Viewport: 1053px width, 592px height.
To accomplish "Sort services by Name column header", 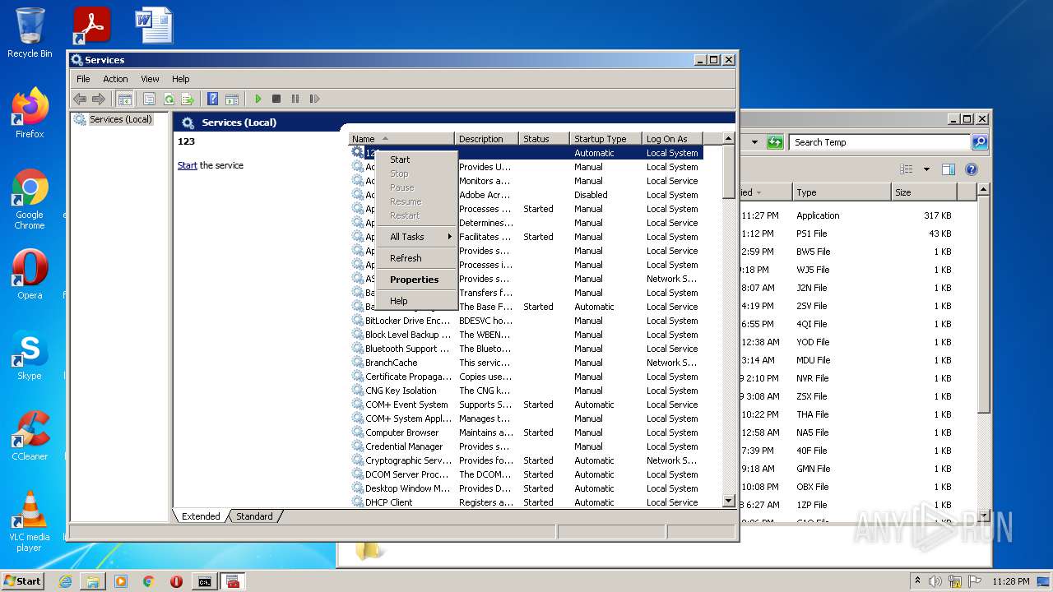I will [x=401, y=139].
